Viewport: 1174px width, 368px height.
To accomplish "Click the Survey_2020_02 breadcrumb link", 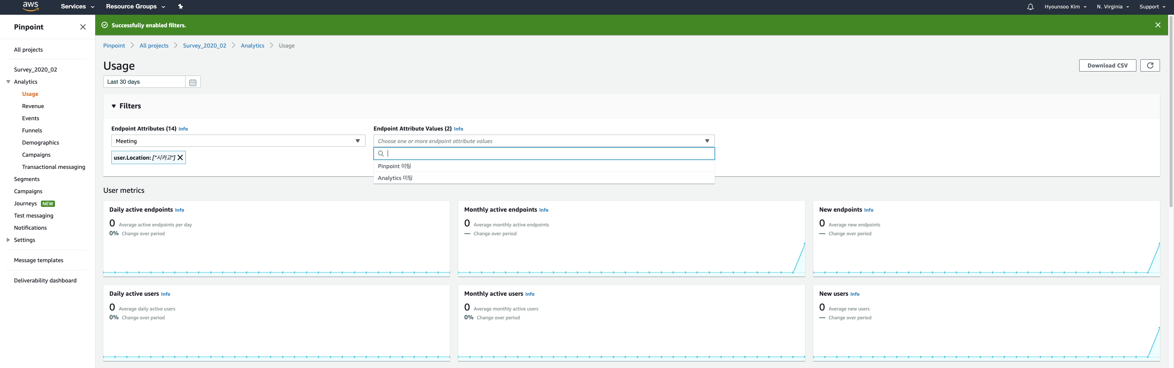I will pos(205,46).
